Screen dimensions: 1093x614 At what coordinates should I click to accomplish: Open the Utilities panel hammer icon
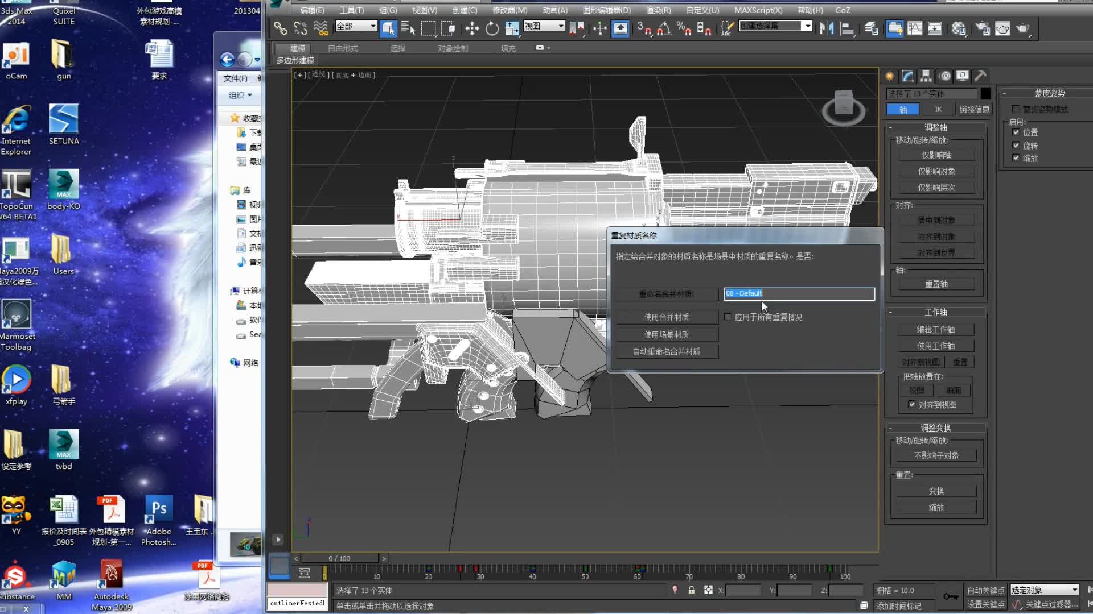[x=980, y=76]
